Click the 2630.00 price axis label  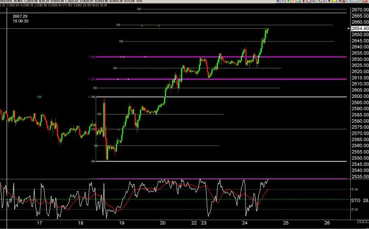pyautogui.click(x=360, y=59)
